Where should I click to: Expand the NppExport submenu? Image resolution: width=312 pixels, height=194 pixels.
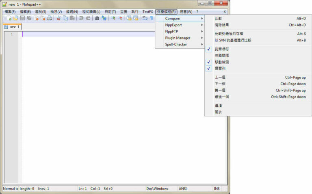[180, 25]
